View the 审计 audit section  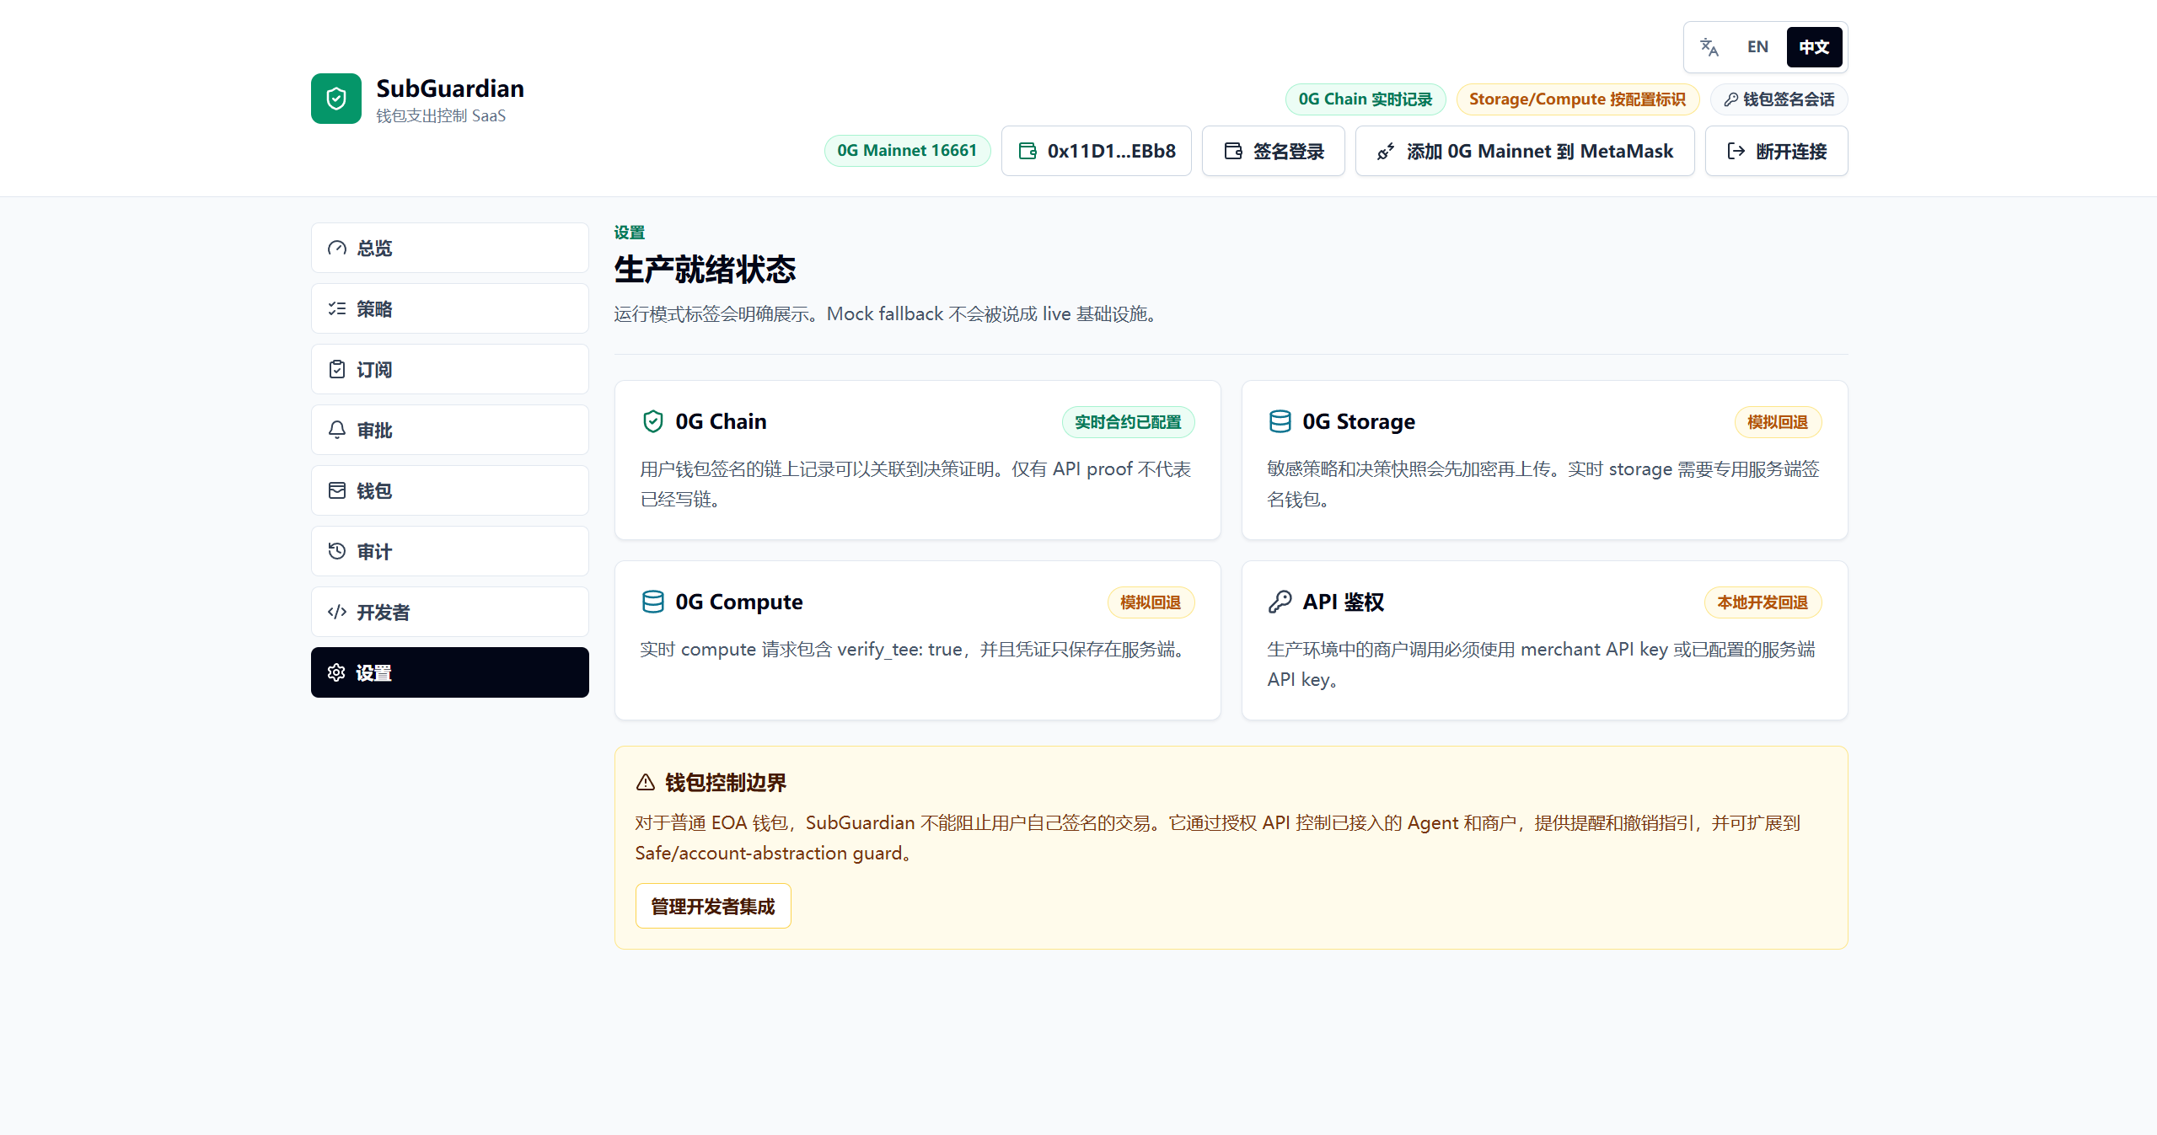(450, 551)
